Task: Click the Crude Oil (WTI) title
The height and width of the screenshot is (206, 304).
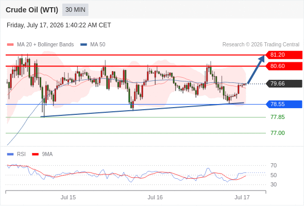Action: pos(32,10)
